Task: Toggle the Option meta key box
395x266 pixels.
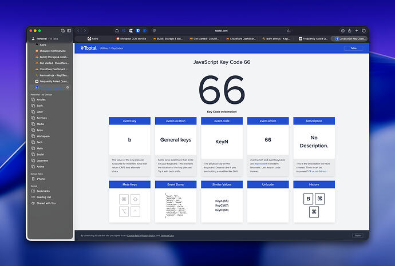Action: pos(123,212)
